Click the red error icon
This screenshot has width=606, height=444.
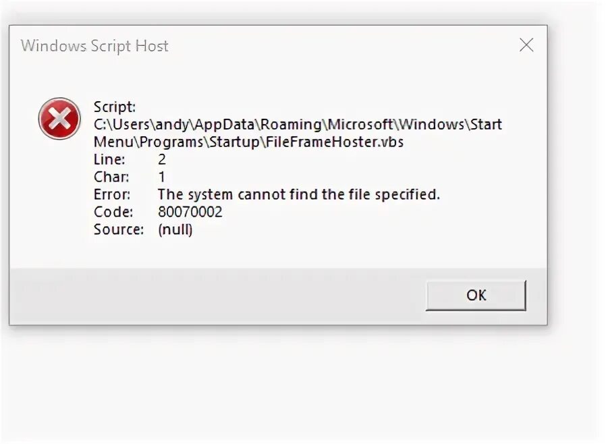coord(59,119)
